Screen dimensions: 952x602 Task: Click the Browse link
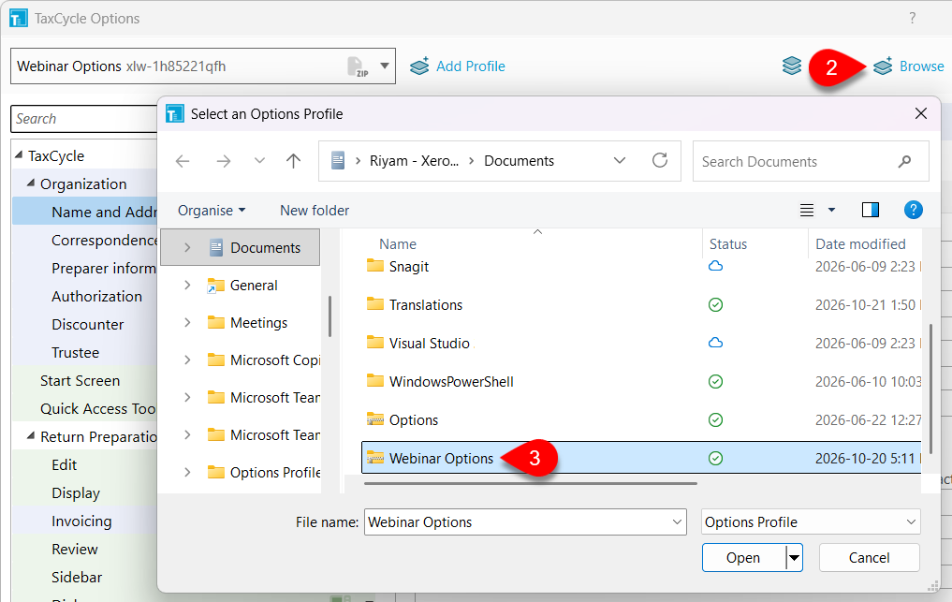(922, 66)
